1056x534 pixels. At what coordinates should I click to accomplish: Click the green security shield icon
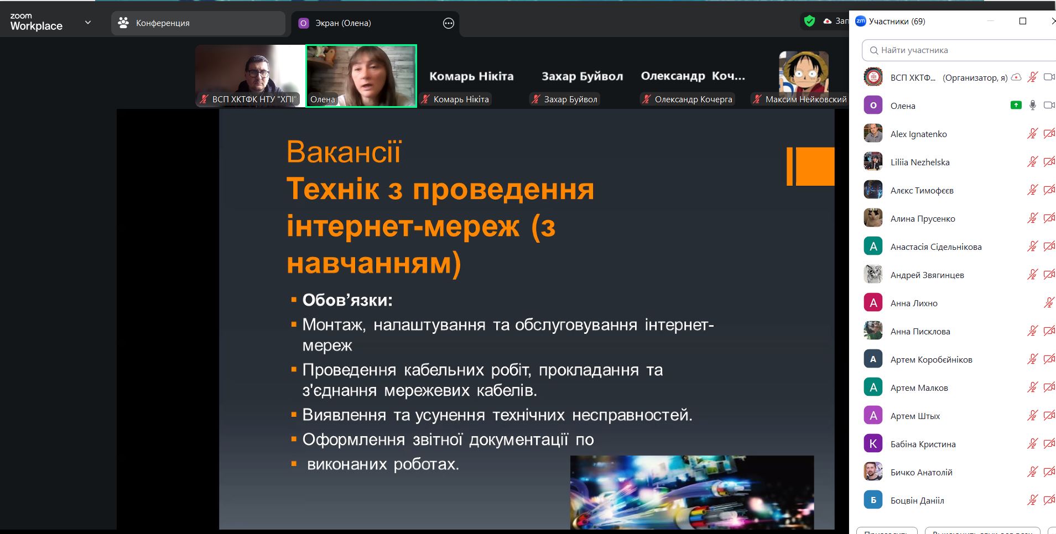(x=809, y=22)
